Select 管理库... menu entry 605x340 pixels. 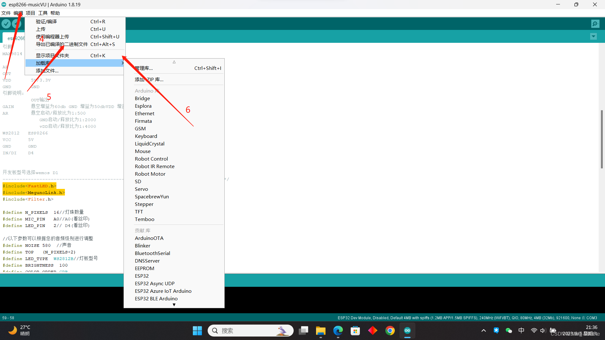click(144, 68)
